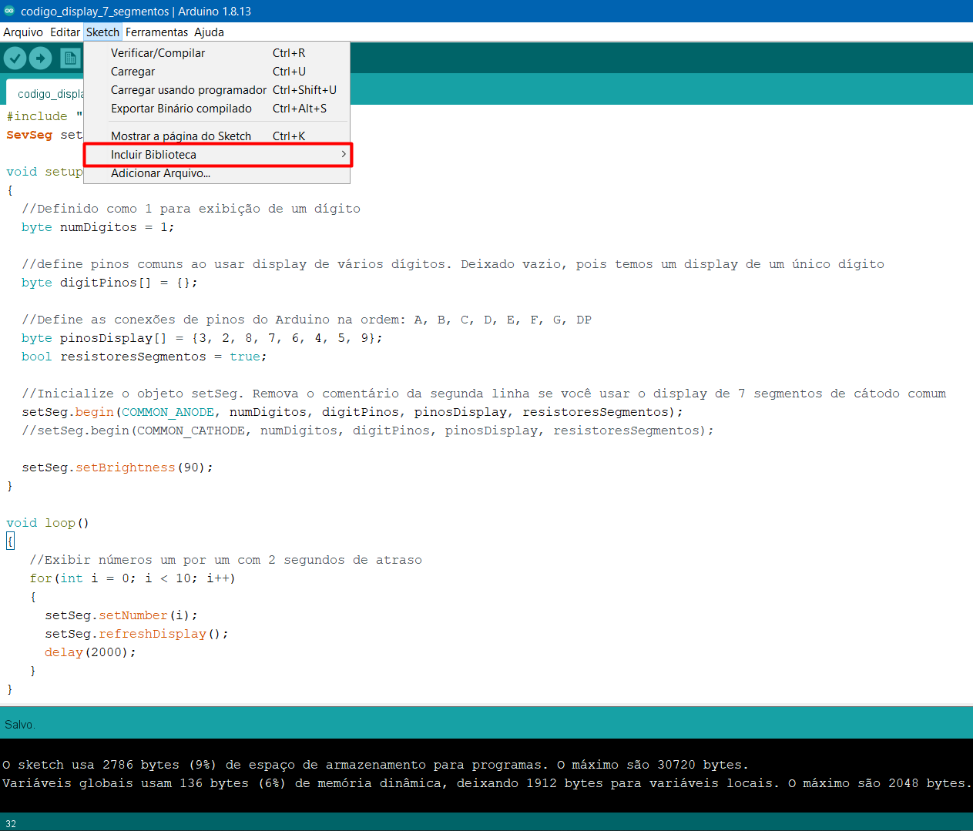Select Mostrar a página do Sketch
Screen dimensions: 973x831
point(181,136)
